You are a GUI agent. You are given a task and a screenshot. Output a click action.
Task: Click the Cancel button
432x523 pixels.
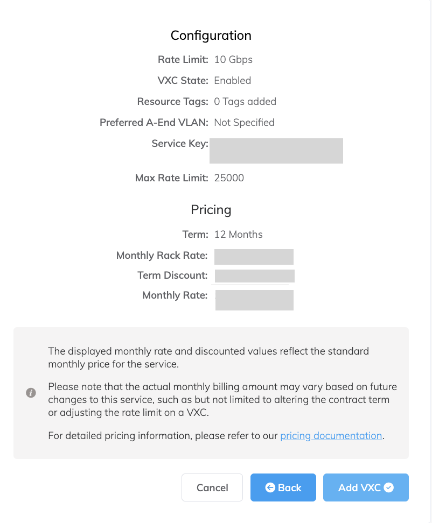(x=212, y=487)
